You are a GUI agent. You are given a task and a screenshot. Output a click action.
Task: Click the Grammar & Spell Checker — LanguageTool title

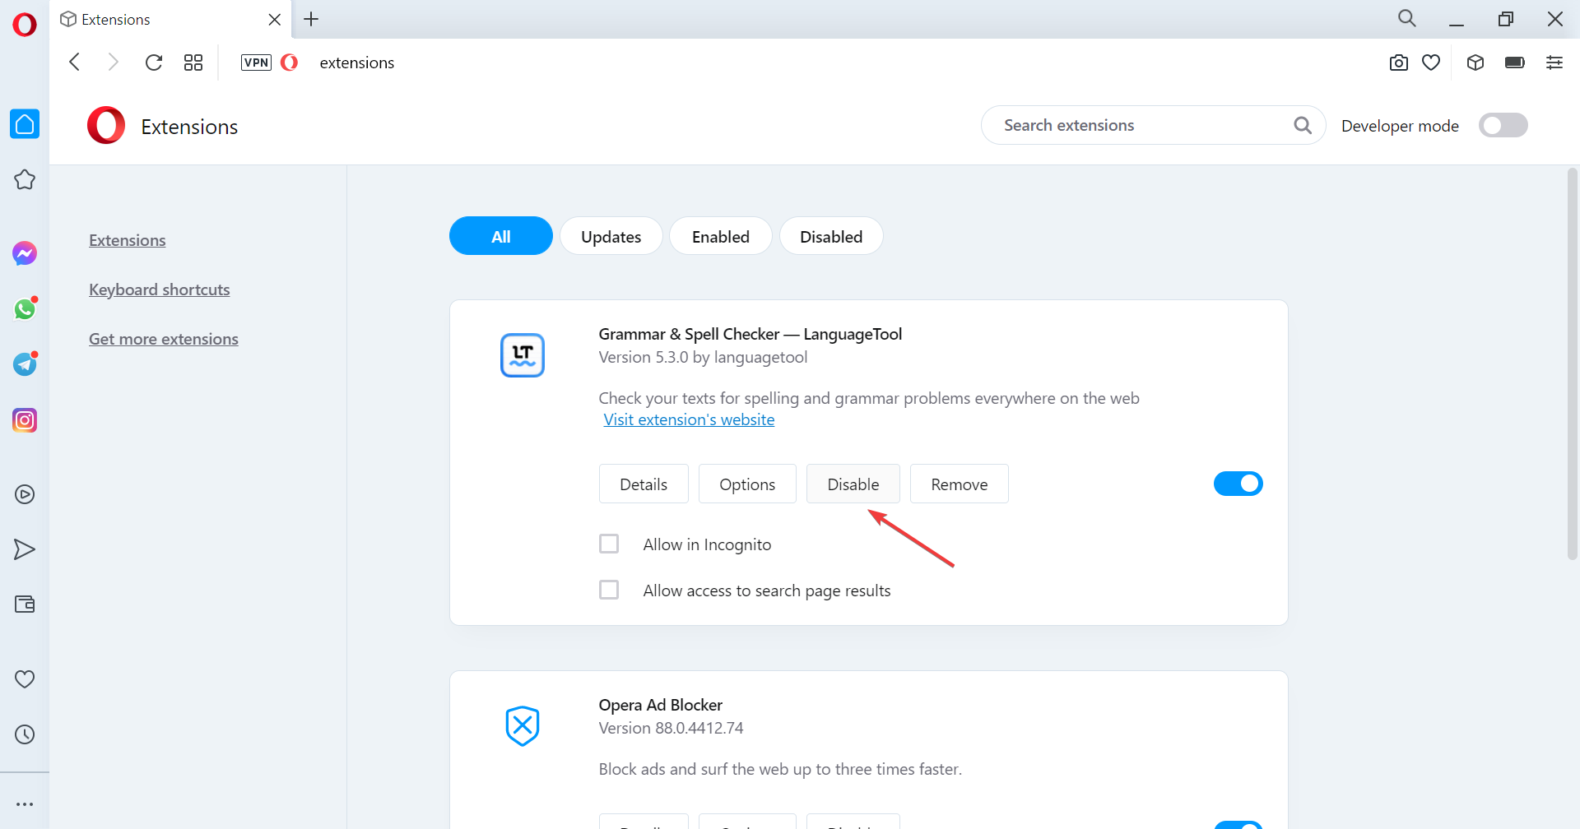coord(750,334)
